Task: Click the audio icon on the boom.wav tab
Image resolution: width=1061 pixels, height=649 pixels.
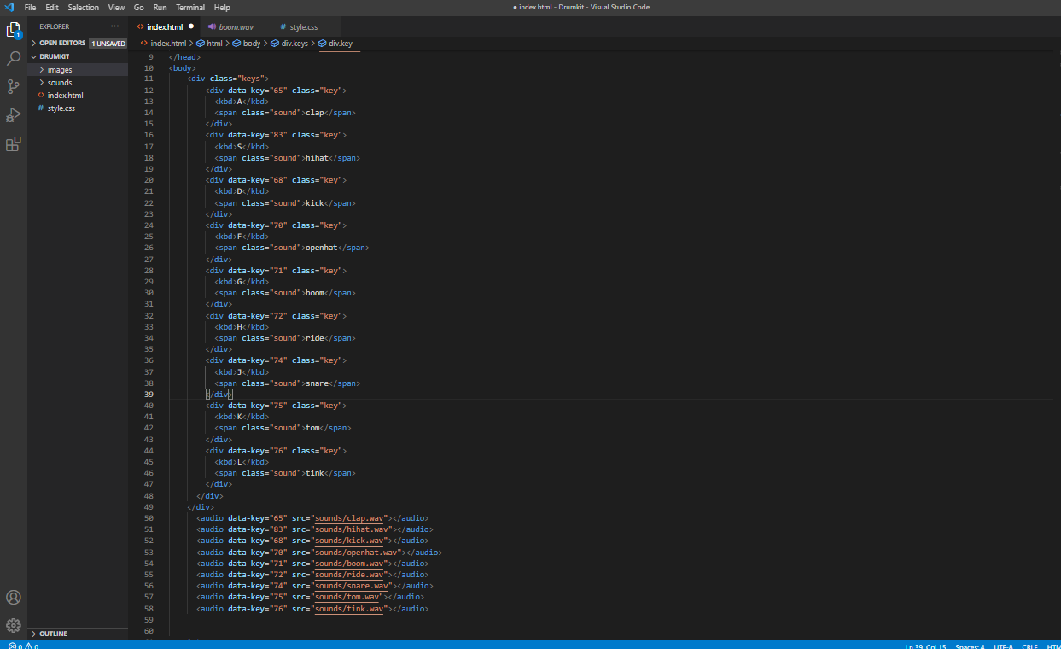Action: coord(212,27)
